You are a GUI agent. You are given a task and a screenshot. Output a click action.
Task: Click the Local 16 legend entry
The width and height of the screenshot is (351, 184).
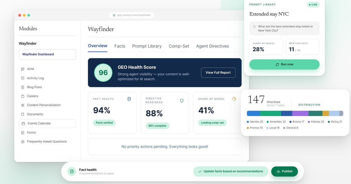coord(273,128)
